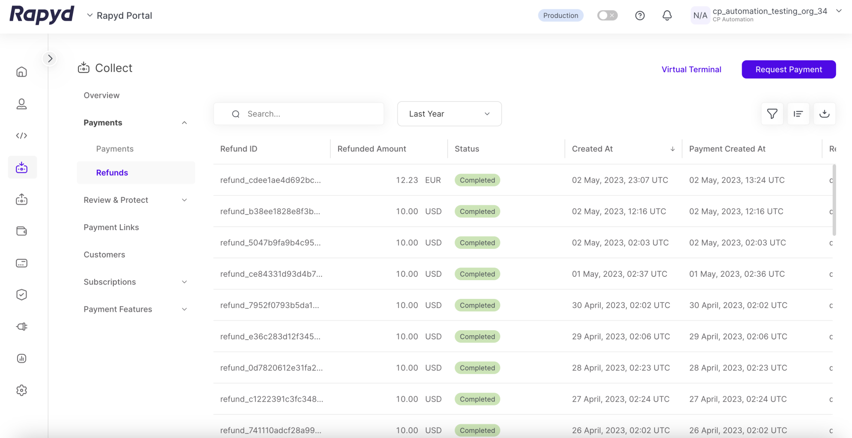Image resolution: width=852 pixels, height=438 pixels.
Task: Click the Request Payment button
Action: pyautogui.click(x=788, y=69)
